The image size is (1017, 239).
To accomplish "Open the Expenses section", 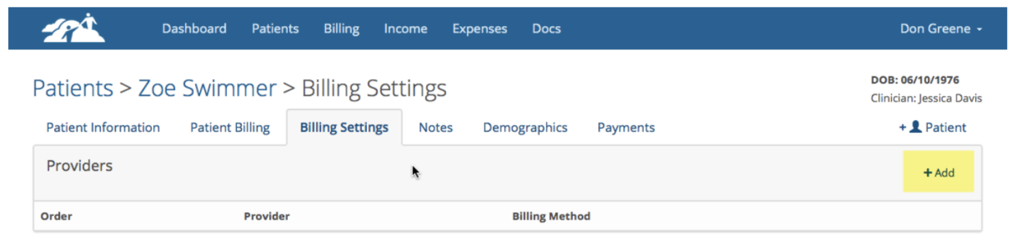I will pos(480,29).
